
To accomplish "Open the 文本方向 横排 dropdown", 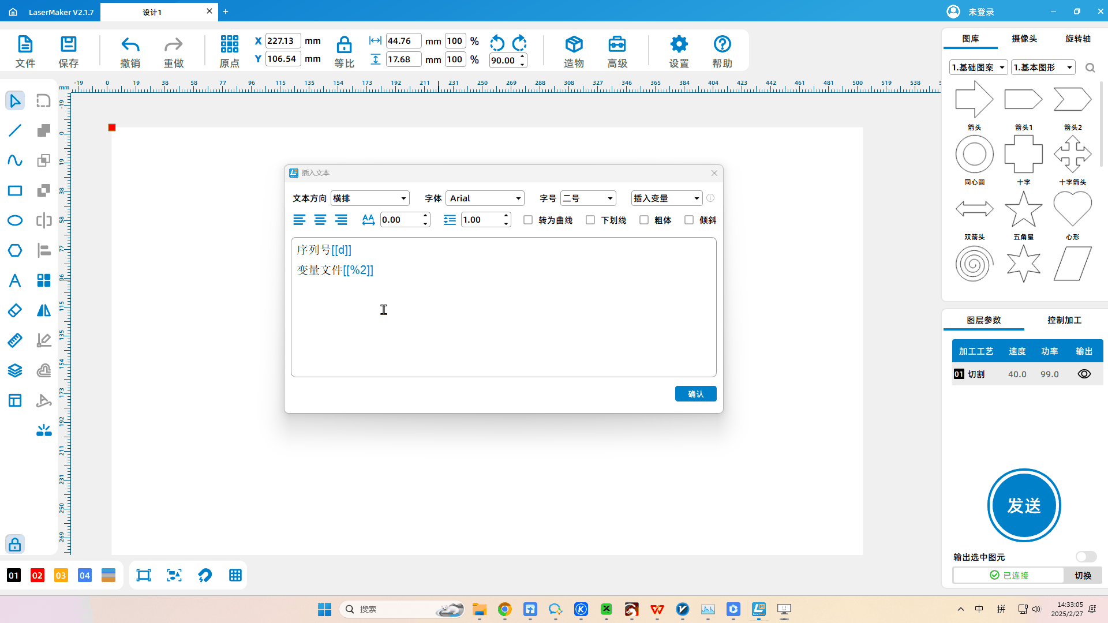I will click(370, 198).
